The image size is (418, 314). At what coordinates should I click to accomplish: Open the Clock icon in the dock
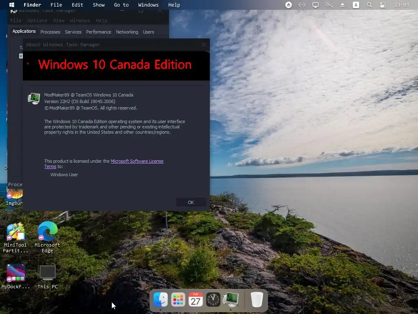(213, 300)
